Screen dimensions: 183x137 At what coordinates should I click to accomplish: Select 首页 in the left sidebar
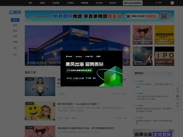(x=15, y=20)
